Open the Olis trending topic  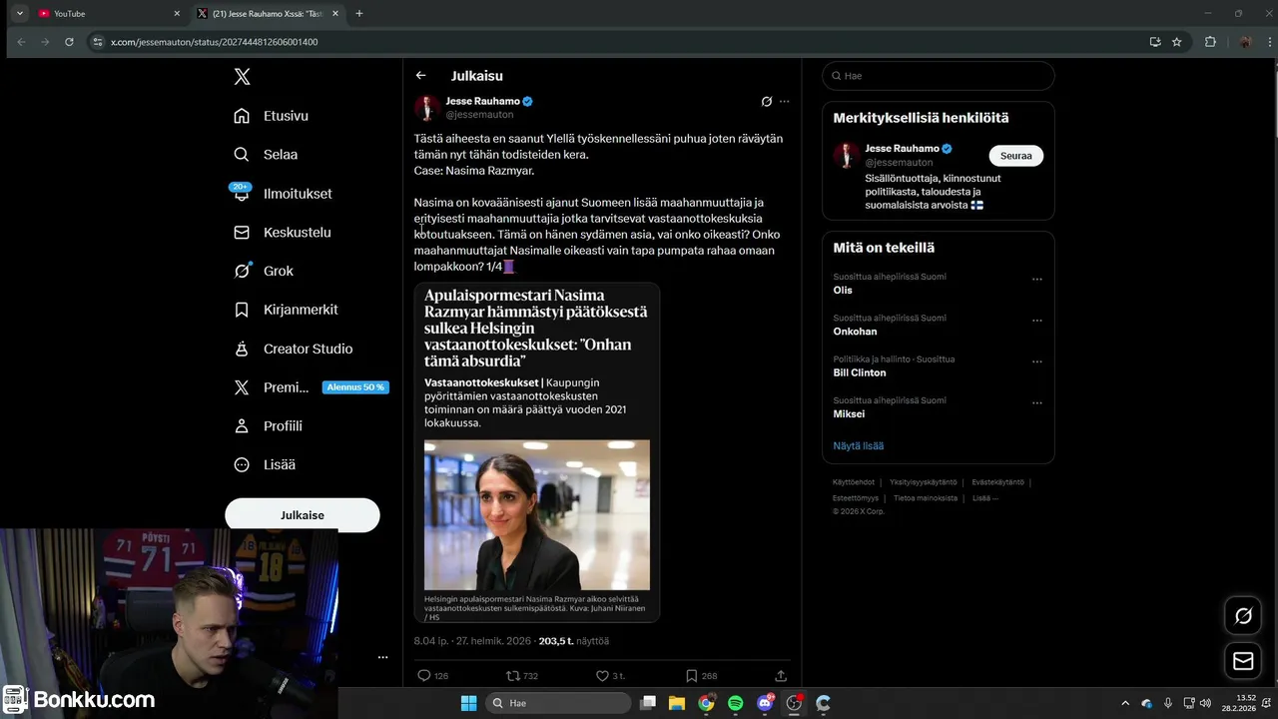[843, 290]
